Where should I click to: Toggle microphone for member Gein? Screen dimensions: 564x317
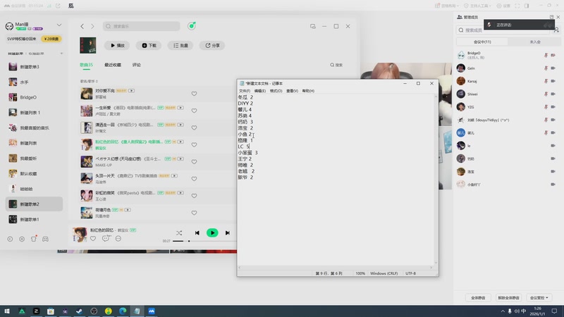tap(546, 68)
